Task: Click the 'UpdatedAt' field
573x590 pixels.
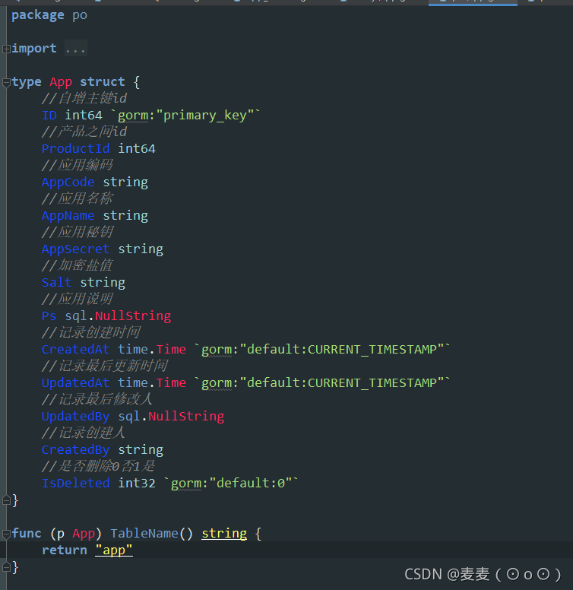Action: tap(75, 382)
